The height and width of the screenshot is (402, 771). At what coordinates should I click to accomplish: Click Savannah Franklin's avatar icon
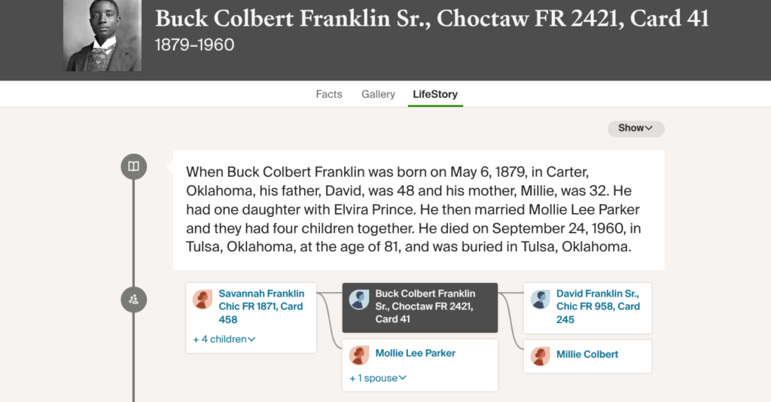coord(203,300)
